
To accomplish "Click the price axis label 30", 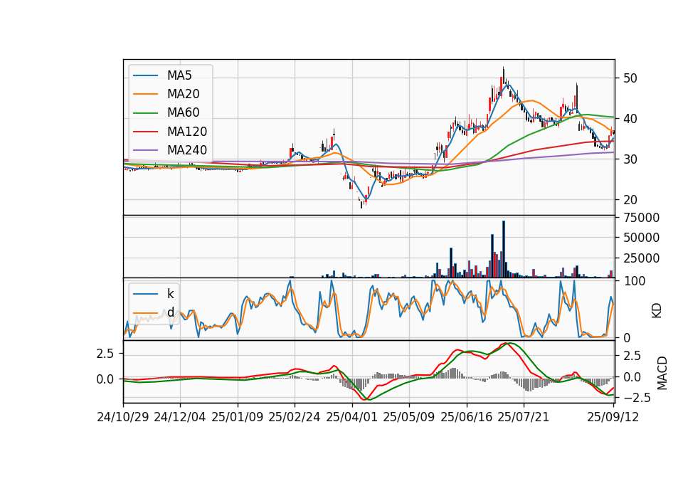I will (x=630, y=159).
